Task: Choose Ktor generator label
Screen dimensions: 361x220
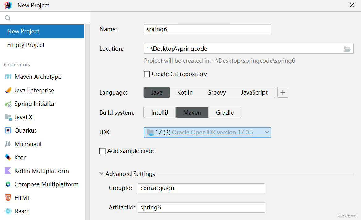Action: pos(20,158)
